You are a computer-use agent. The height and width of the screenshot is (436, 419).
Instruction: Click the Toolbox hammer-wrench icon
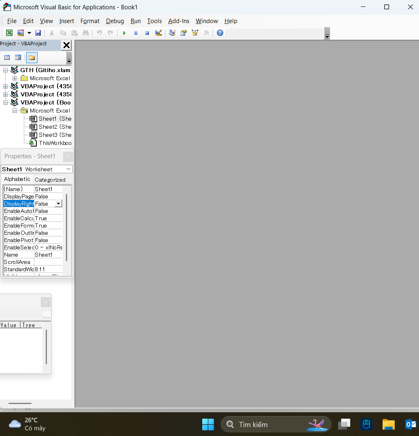(206, 33)
